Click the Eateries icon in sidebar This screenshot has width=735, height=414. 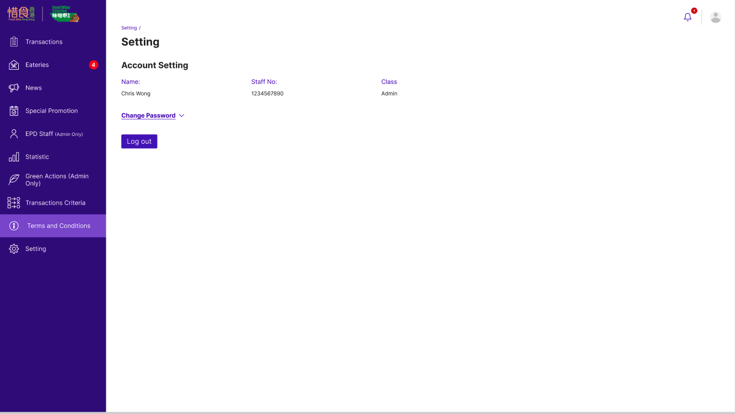pos(14,65)
